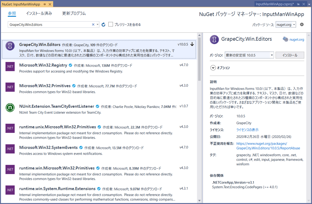Click the download arrow beside v10.0.5

(x=192, y=44)
